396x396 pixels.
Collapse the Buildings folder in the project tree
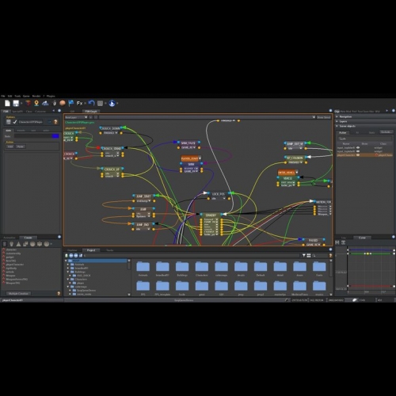pos(68,272)
